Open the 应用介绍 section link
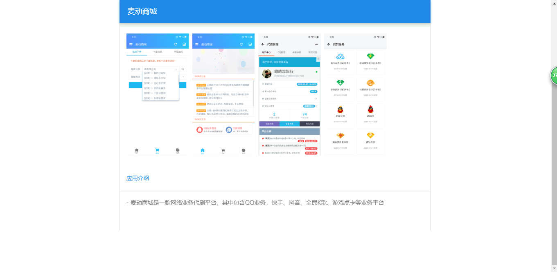Screen dimensions: 557x272 (138, 178)
